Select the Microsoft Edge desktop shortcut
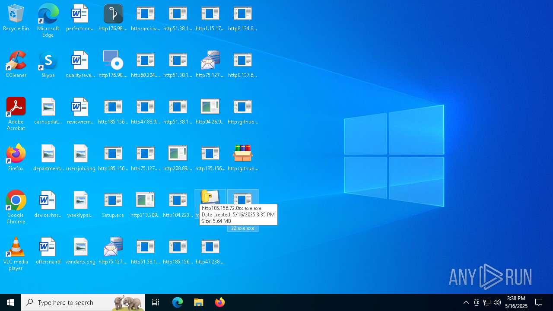Image resolution: width=553 pixels, height=311 pixels. [48, 21]
